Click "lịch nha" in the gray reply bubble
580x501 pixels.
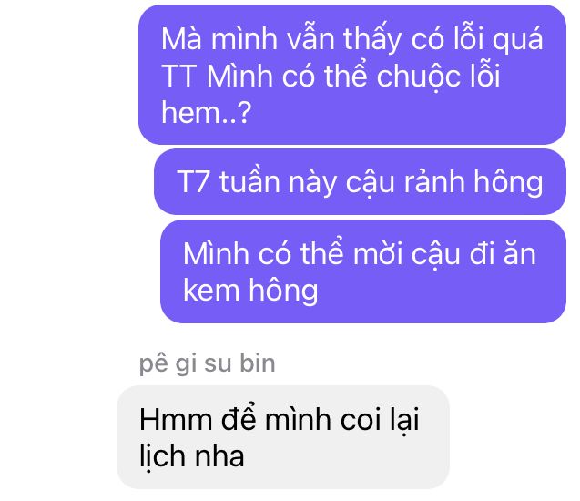191,456
